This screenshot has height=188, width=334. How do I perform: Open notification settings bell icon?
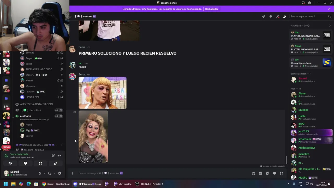pos(271,16)
